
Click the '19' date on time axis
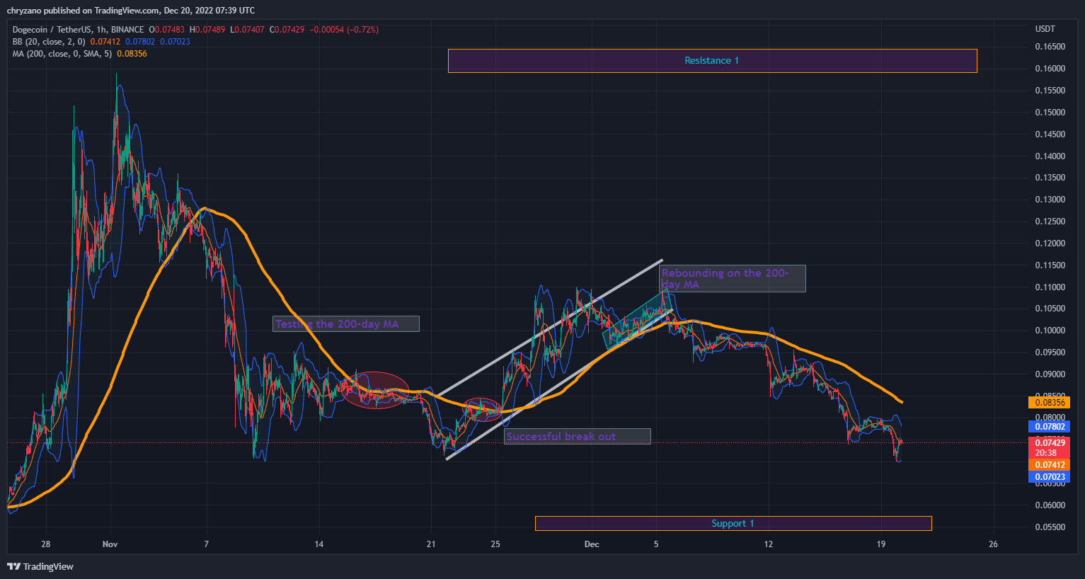(x=881, y=544)
